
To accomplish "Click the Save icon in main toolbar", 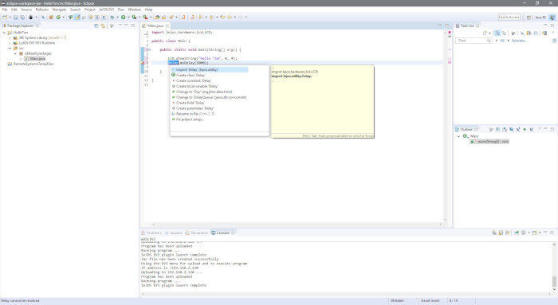I will click(16, 17).
